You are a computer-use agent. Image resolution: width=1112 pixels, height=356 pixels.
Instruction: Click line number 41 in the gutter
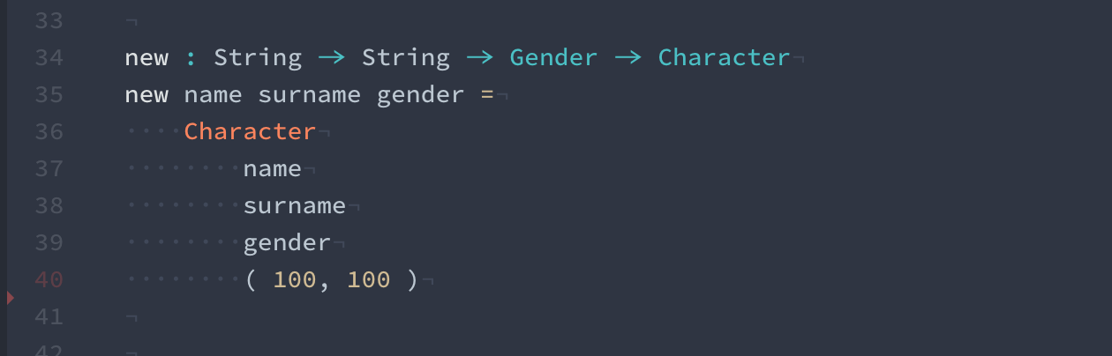coord(49,317)
